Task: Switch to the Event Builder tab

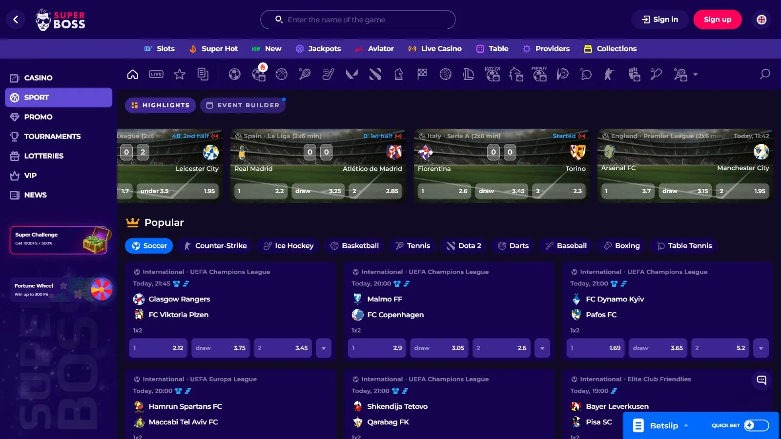Action: pos(243,105)
